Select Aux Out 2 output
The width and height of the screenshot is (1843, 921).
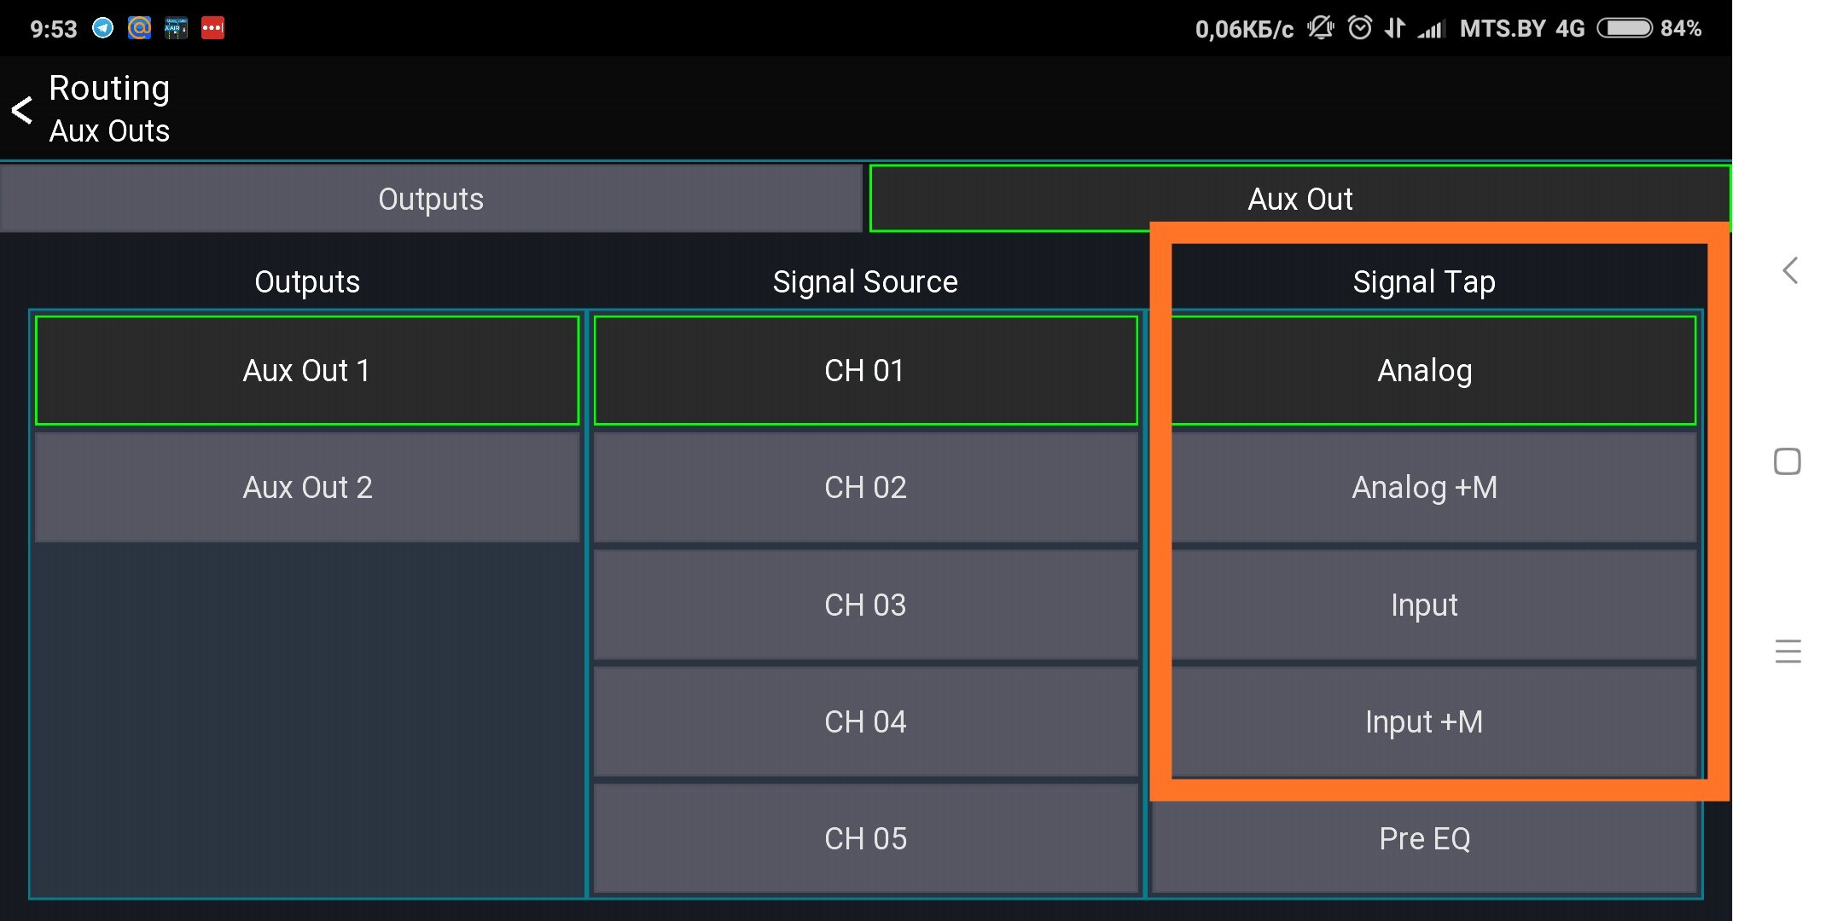point(307,488)
